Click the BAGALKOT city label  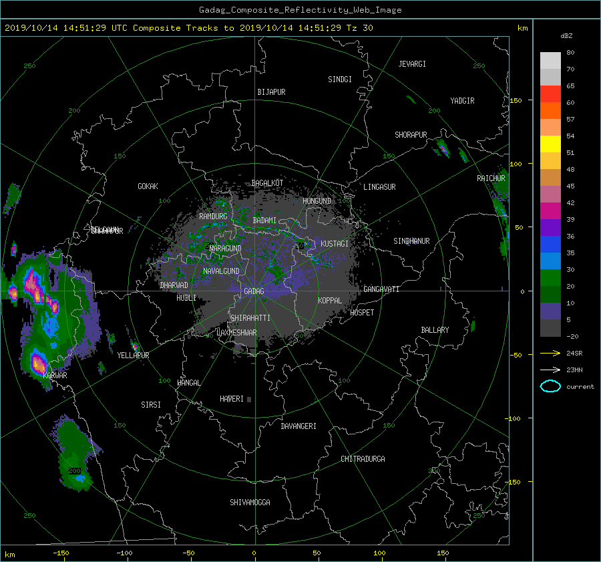(x=267, y=183)
